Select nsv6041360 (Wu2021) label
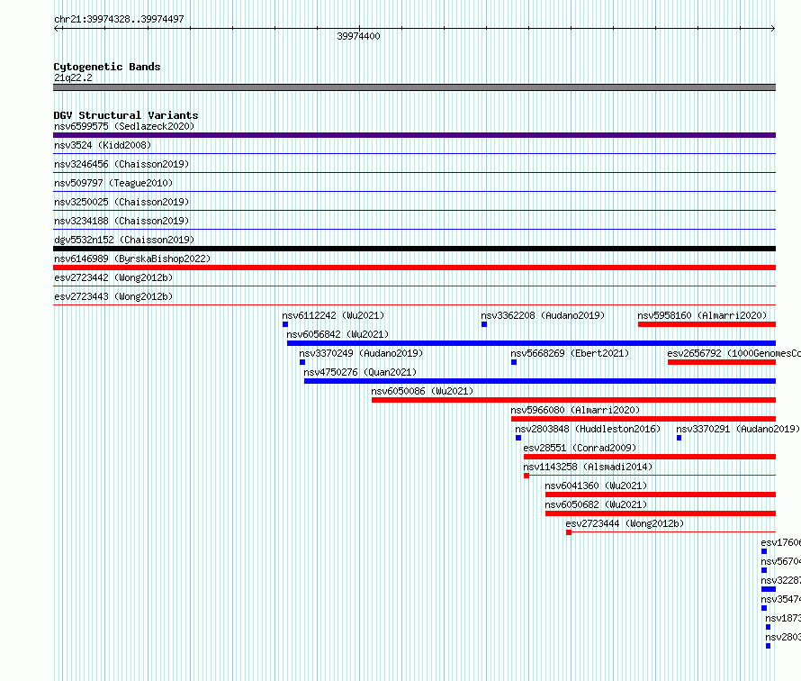 click(596, 486)
